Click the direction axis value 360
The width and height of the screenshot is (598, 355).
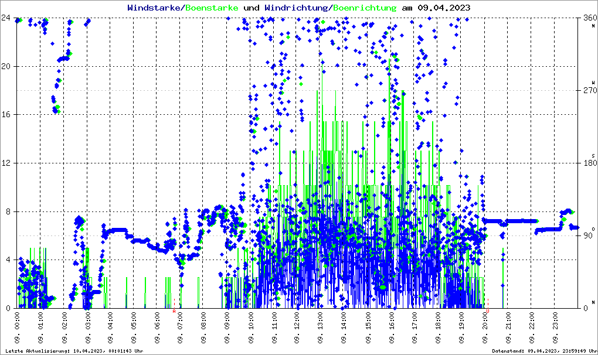tap(590, 18)
